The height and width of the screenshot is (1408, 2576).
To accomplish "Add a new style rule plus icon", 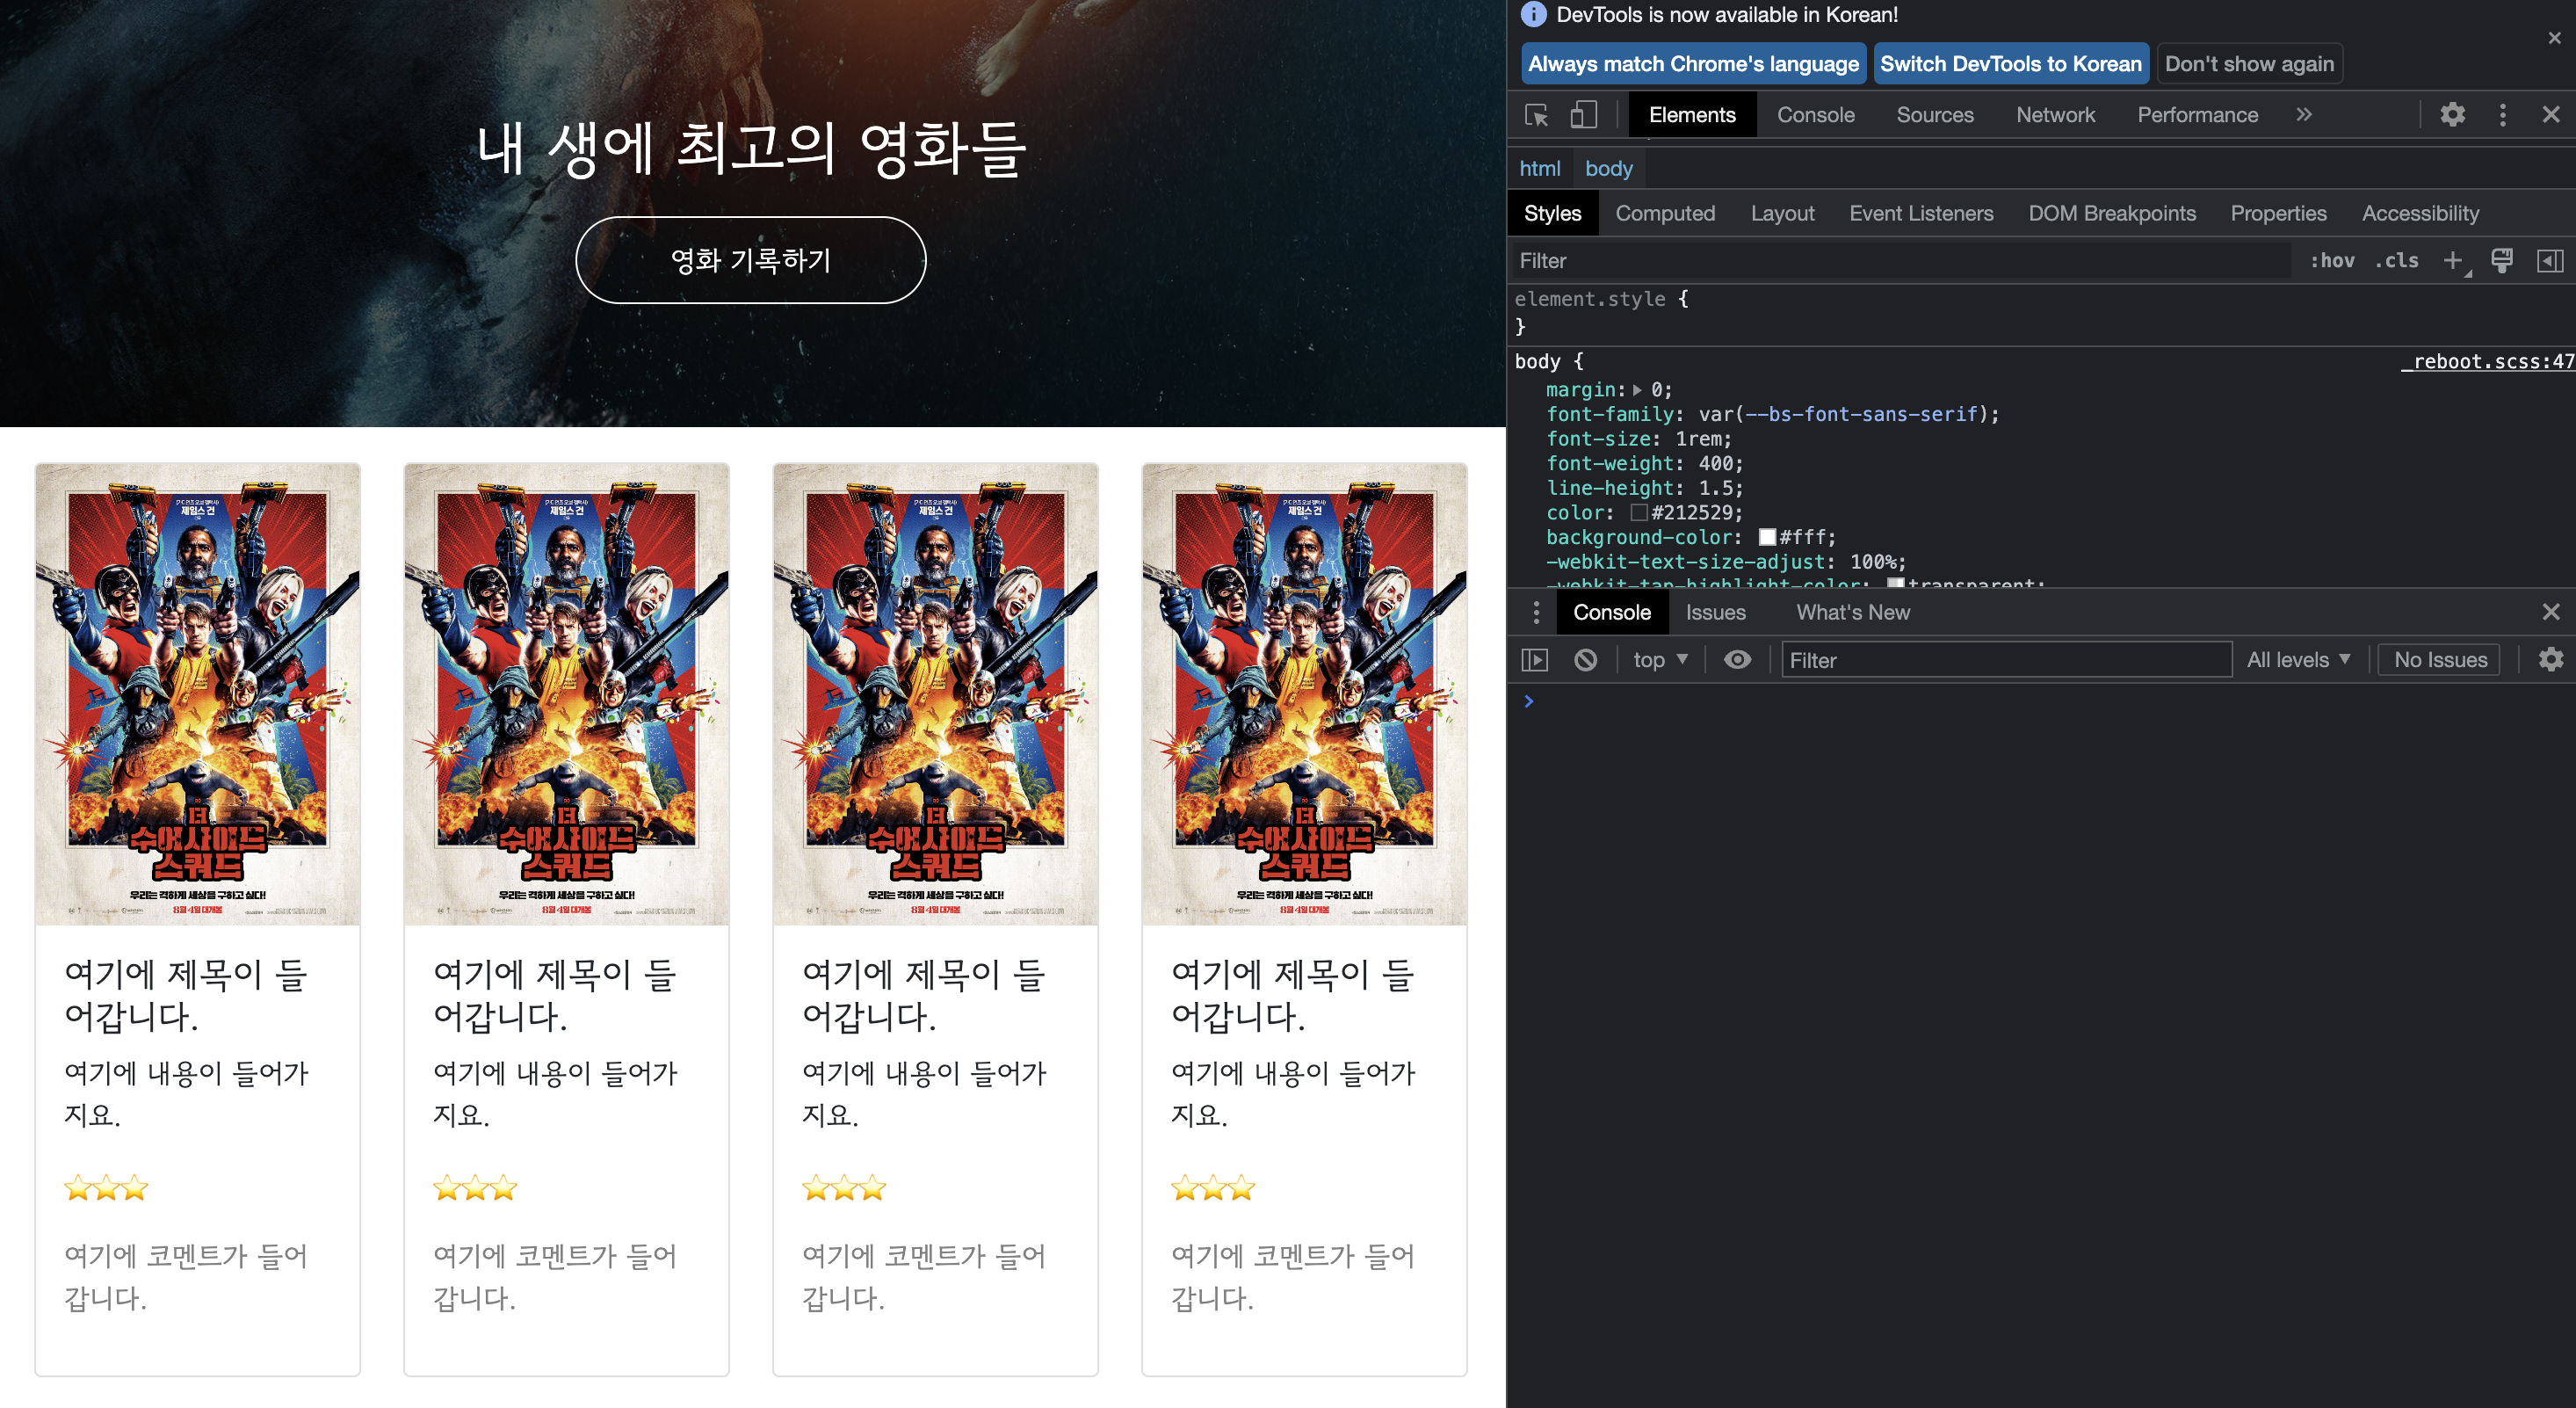I will coord(2453,261).
